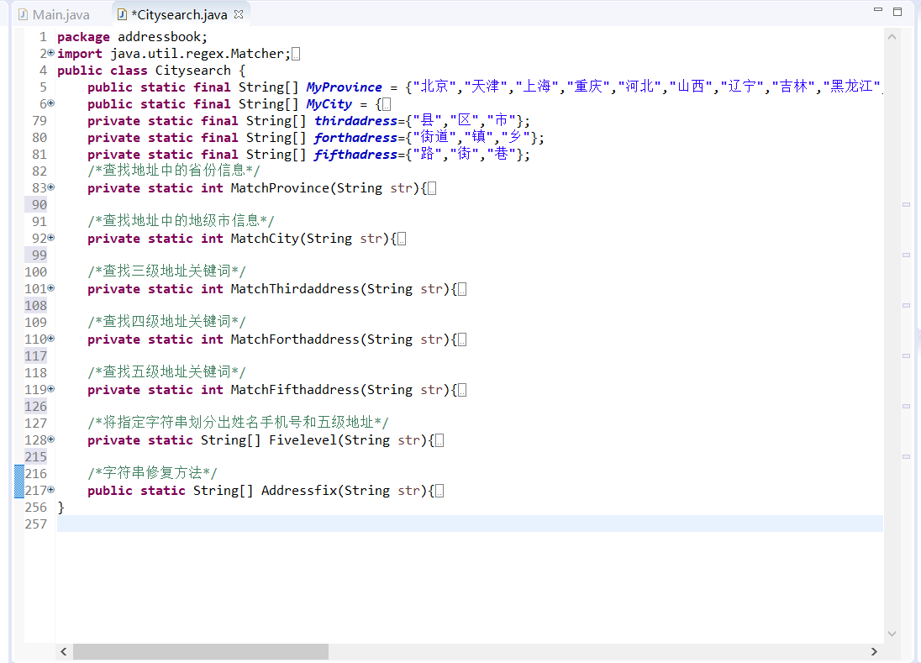
Task: Expand folded imports at line 2
Action: 51,53
